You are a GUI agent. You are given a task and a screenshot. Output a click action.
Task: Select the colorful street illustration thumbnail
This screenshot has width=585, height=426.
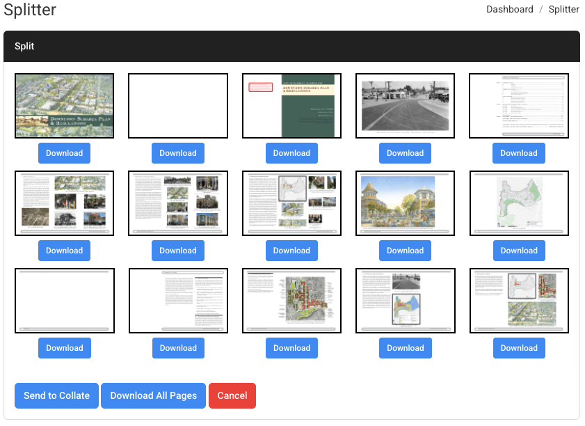pyautogui.click(x=405, y=203)
